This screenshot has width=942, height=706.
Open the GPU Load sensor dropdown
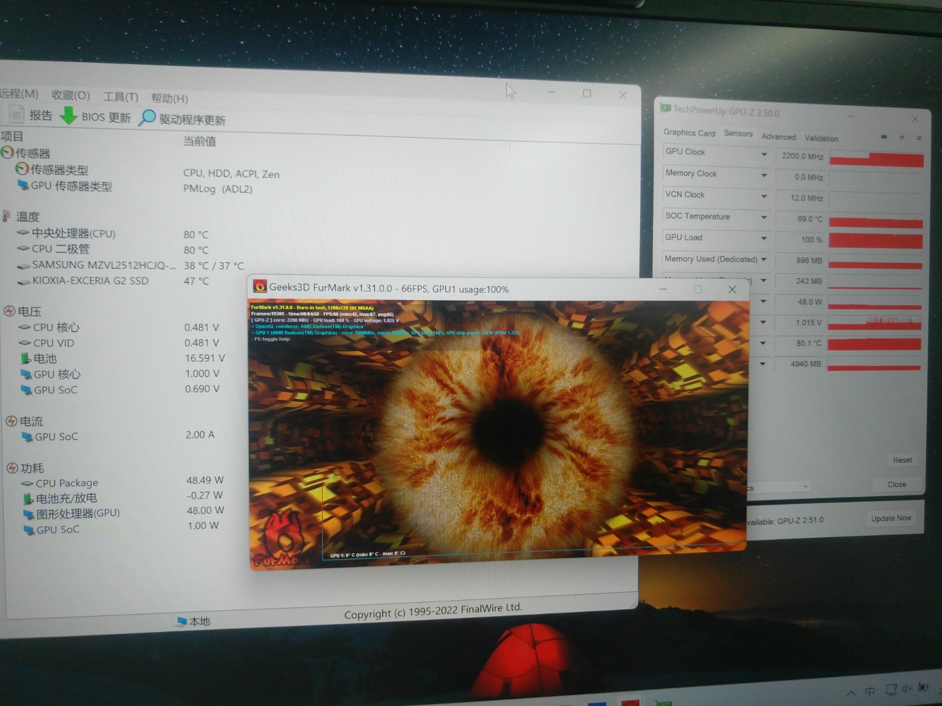pos(764,238)
